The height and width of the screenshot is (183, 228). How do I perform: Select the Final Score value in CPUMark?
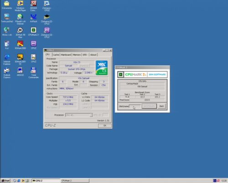point(147,100)
